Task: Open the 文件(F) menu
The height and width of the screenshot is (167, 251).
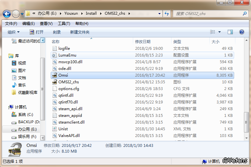Action: click(11, 24)
